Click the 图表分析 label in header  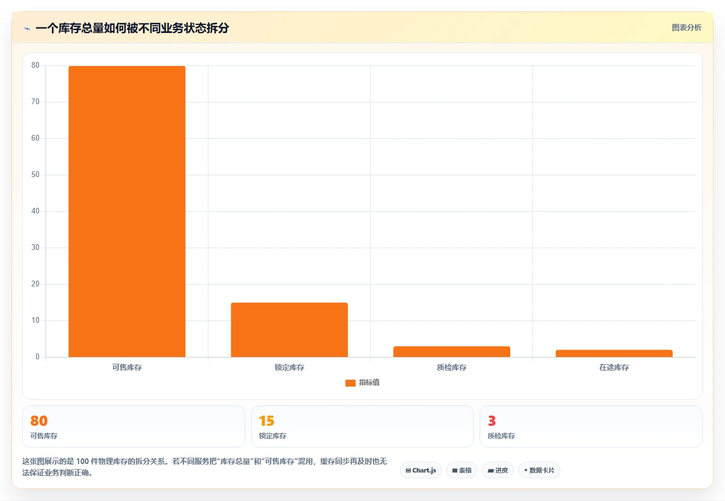(x=686, y=27)
